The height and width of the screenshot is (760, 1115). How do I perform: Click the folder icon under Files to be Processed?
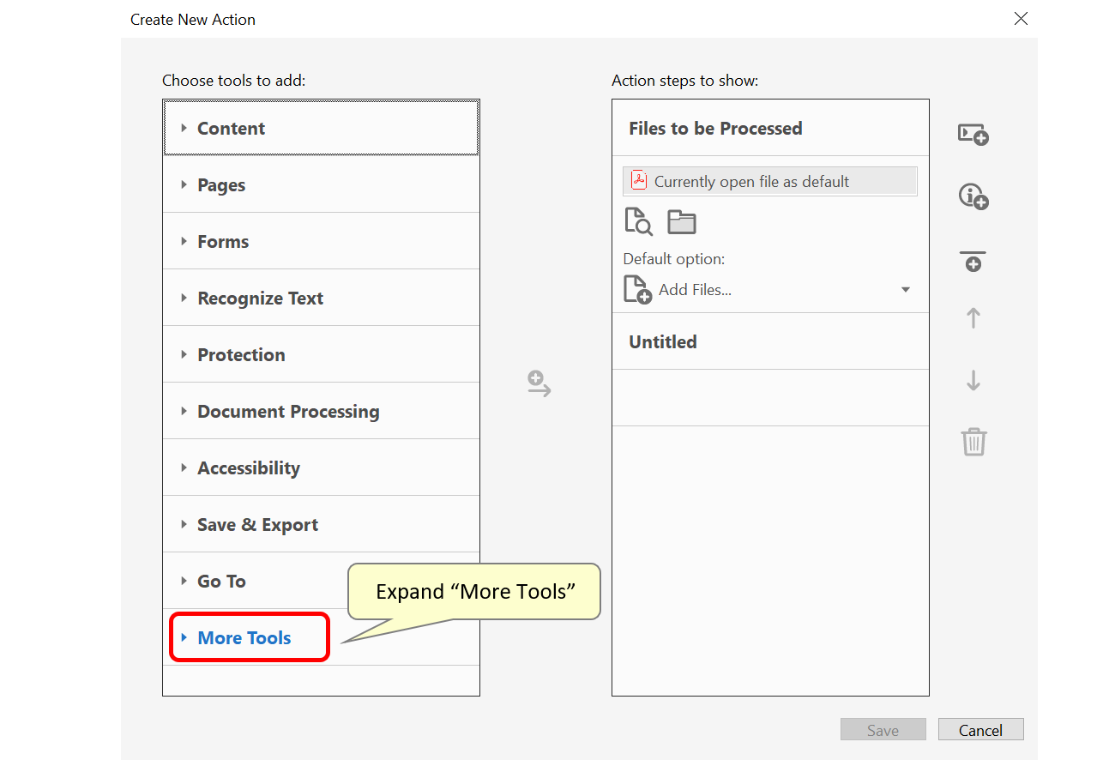(x=682, y=222)
